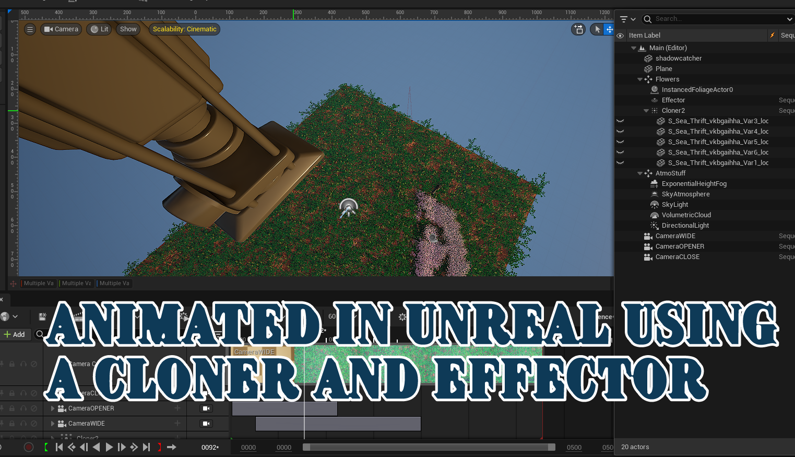This screenshot has width=795, height=457.
Task: Toggle camera lock on CameraOPENER track
Action: 206,408
